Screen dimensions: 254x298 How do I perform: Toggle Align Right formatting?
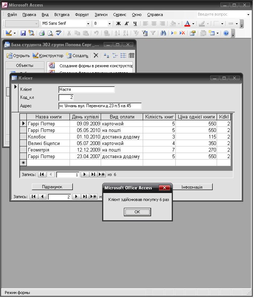coord(162,23)
